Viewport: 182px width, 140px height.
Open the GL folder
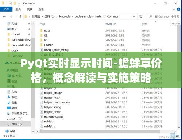[46, 35]
